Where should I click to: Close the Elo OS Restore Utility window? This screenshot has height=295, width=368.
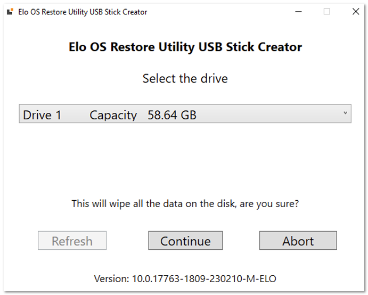(356, 12)
